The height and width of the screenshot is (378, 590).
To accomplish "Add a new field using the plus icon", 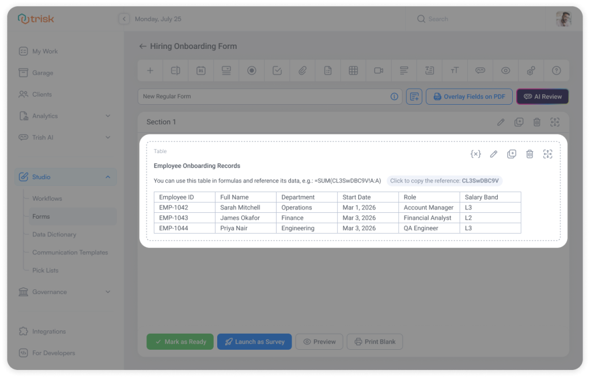I will 150,70.
